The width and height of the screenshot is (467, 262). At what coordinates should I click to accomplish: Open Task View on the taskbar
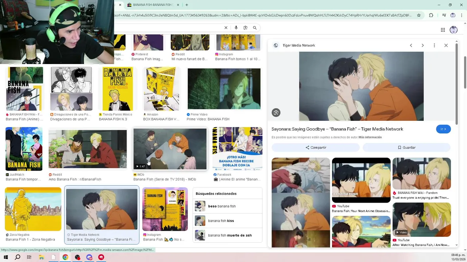[x=29, y=257]
